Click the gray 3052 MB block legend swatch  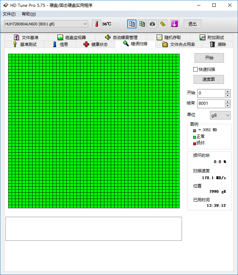click(194, 131)
